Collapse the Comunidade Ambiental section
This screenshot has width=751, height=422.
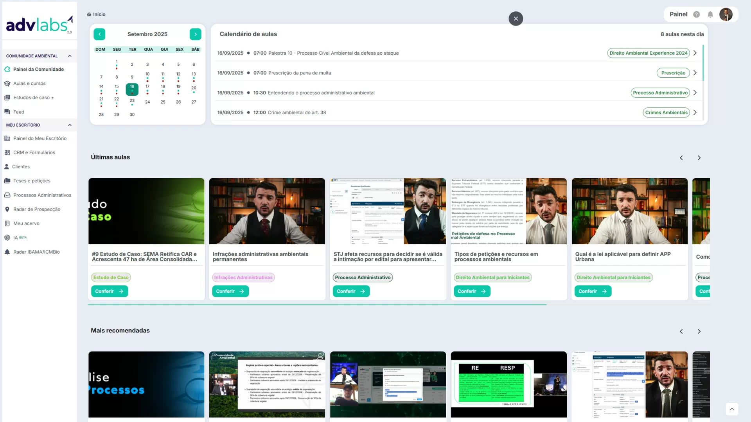pos(70,56)
